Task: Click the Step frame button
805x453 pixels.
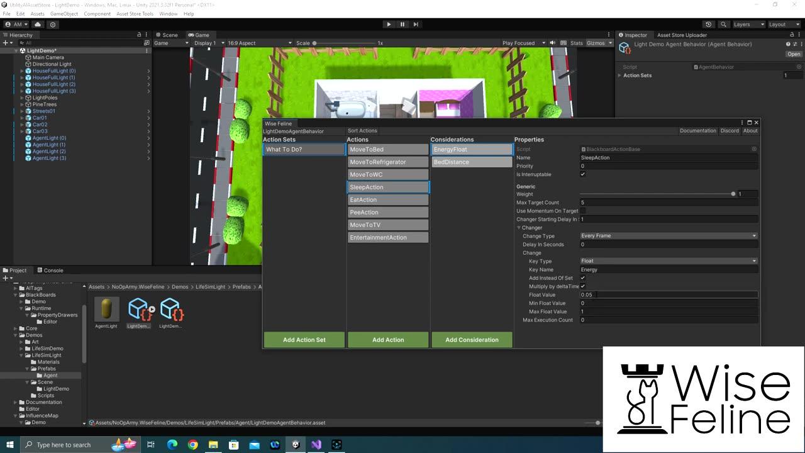Action: tap(416, 24)
